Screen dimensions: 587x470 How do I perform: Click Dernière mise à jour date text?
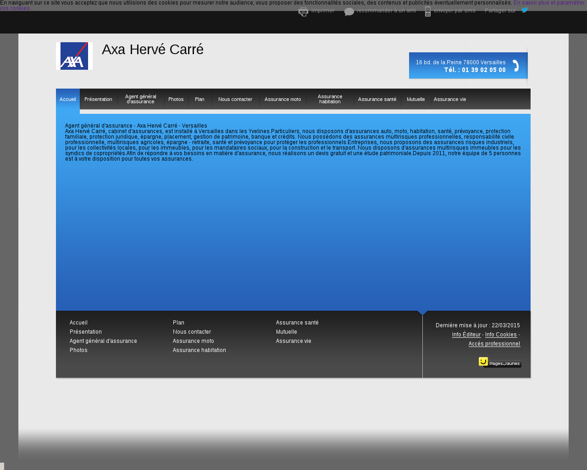pyautogui.click(x=478, y=325)
